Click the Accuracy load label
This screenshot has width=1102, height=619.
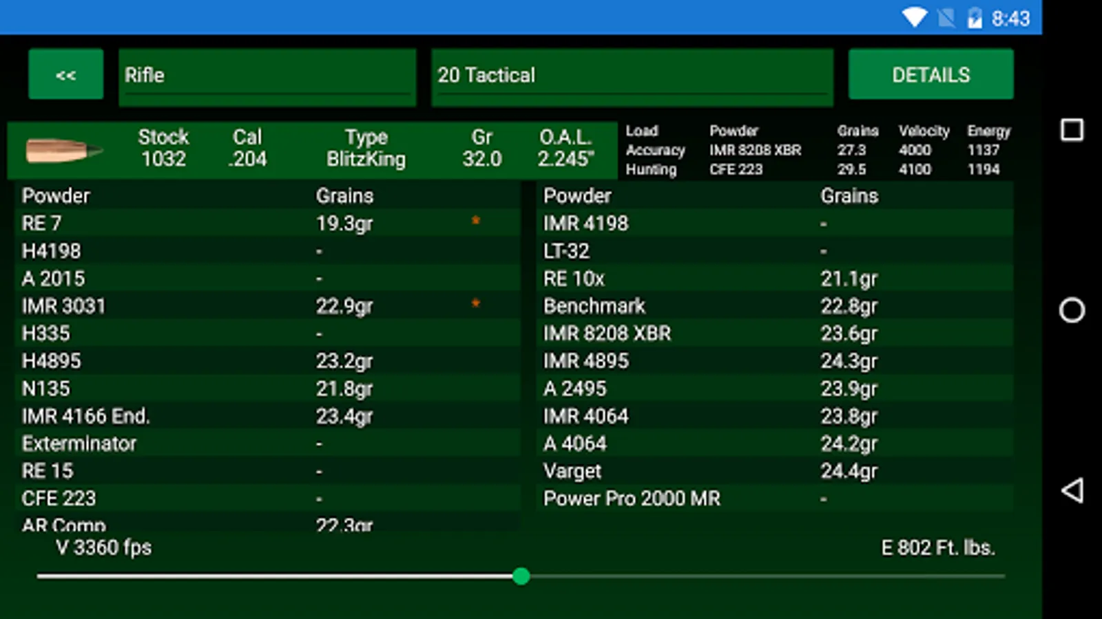tap(655, 150)
